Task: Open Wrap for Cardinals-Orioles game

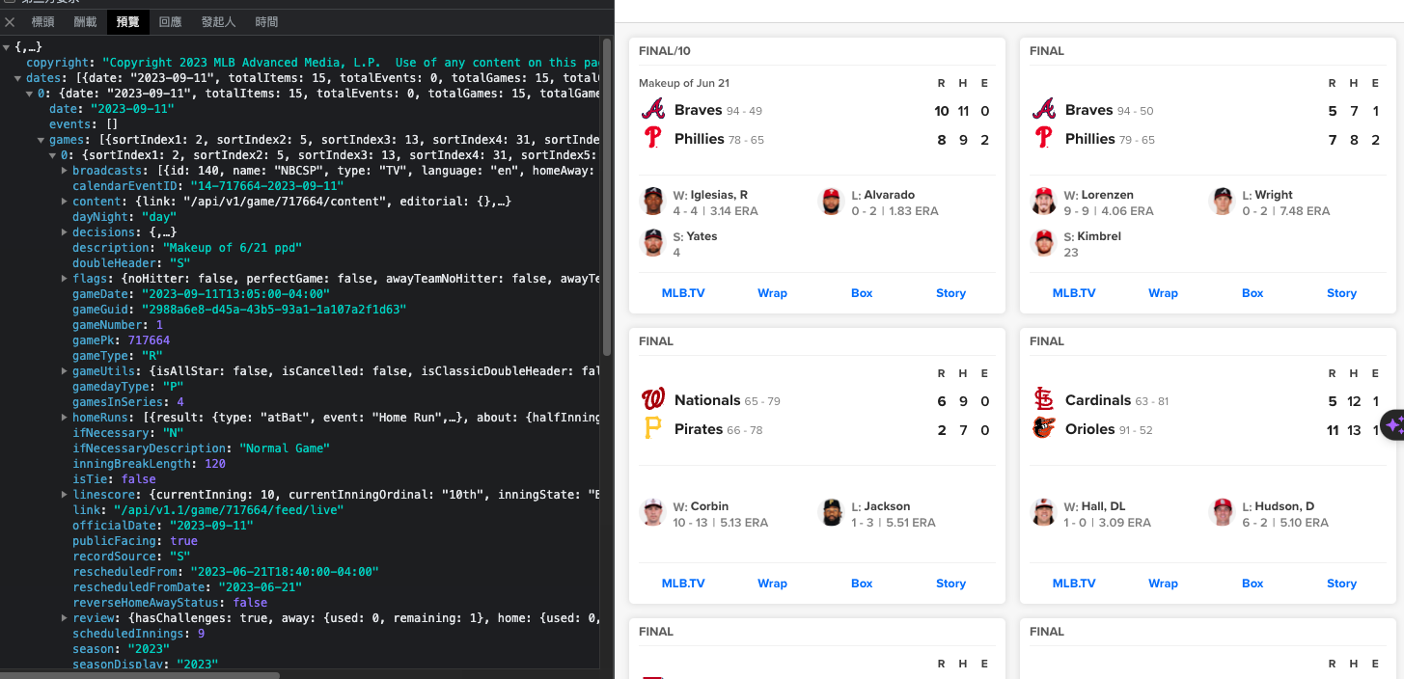Action: coord(1163,584)
